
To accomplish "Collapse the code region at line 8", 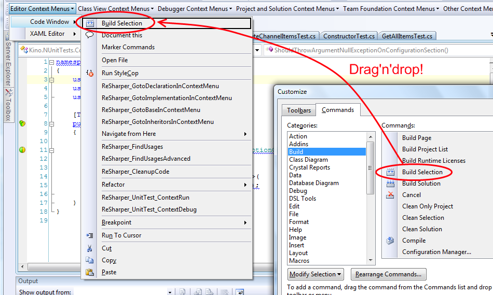I will tap(51, 124).
